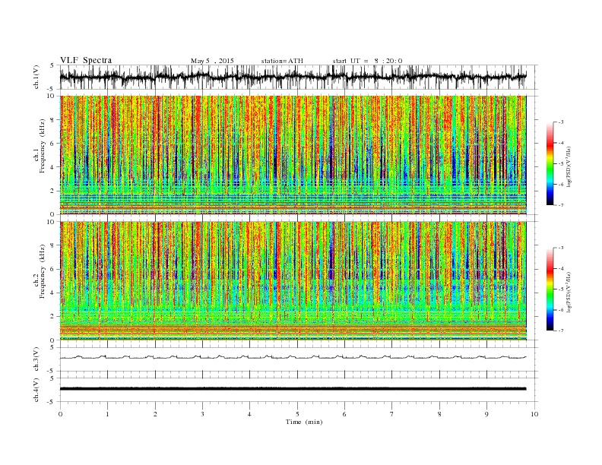The image size is (602, 465).
Task: Click the 8 kHz tick of ch.2 spectrogram
Action: point(53,245)
